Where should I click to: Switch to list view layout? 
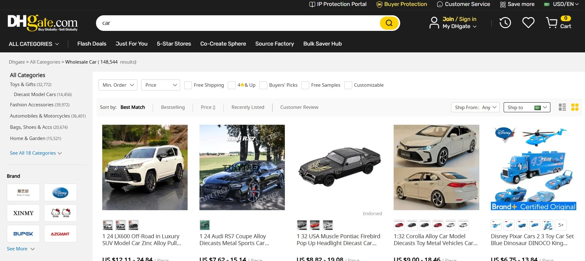562,107
